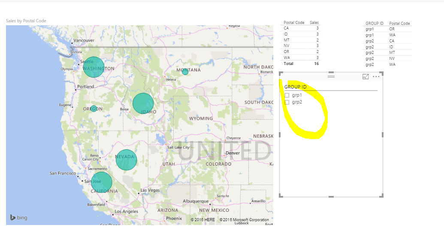Click the grp1 cell beside OR
This screenshot has width=444, height=234.
pyautogui.click(x=369, y=29)
